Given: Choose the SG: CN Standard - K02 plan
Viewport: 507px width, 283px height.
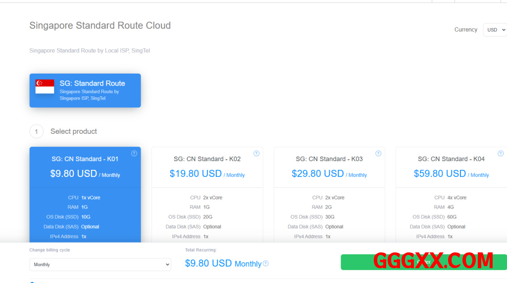Looking at the screenshot, I should tap(207, 159).
